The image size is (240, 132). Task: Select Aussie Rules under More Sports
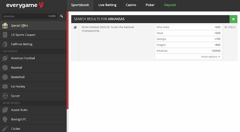click(x=33, y=110)
